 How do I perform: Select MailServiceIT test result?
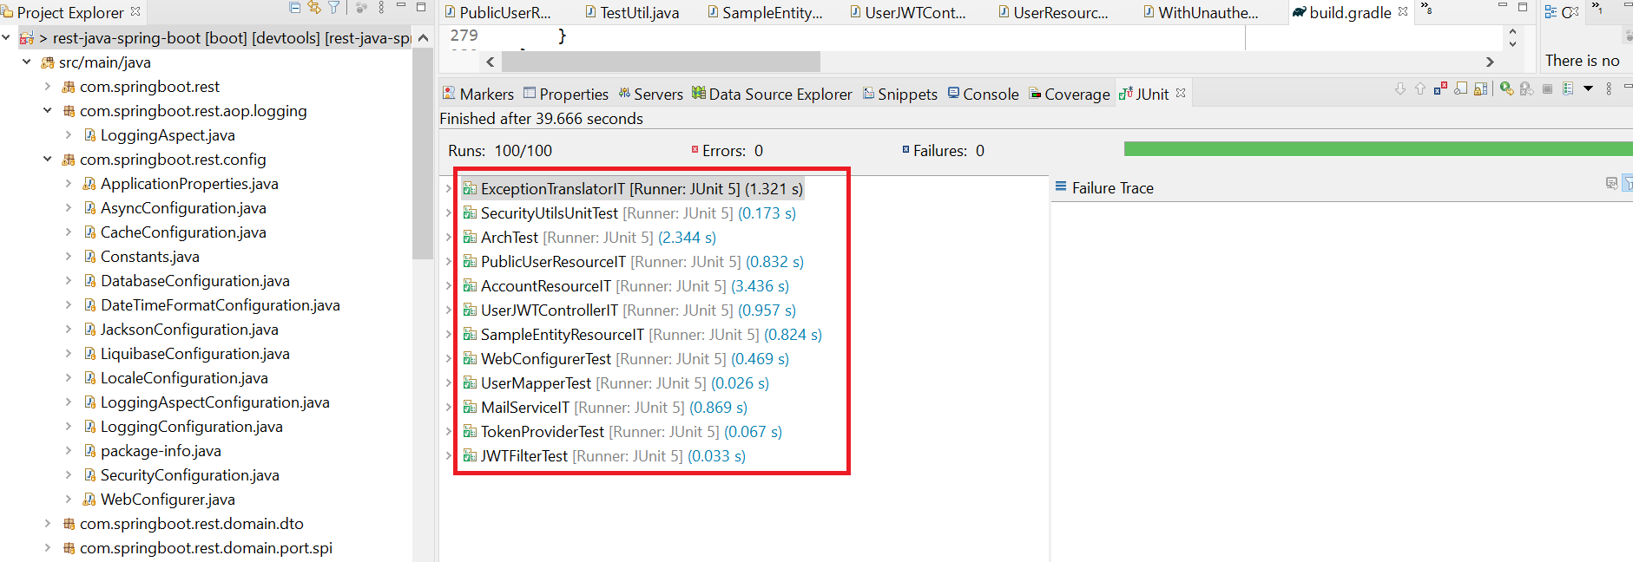point(605,407)
